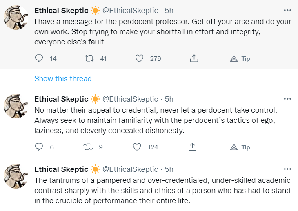Viewport: 298px width, 211px height.
Task: Open the 5h timestamp on third tweet
Action: click(169, 169)
